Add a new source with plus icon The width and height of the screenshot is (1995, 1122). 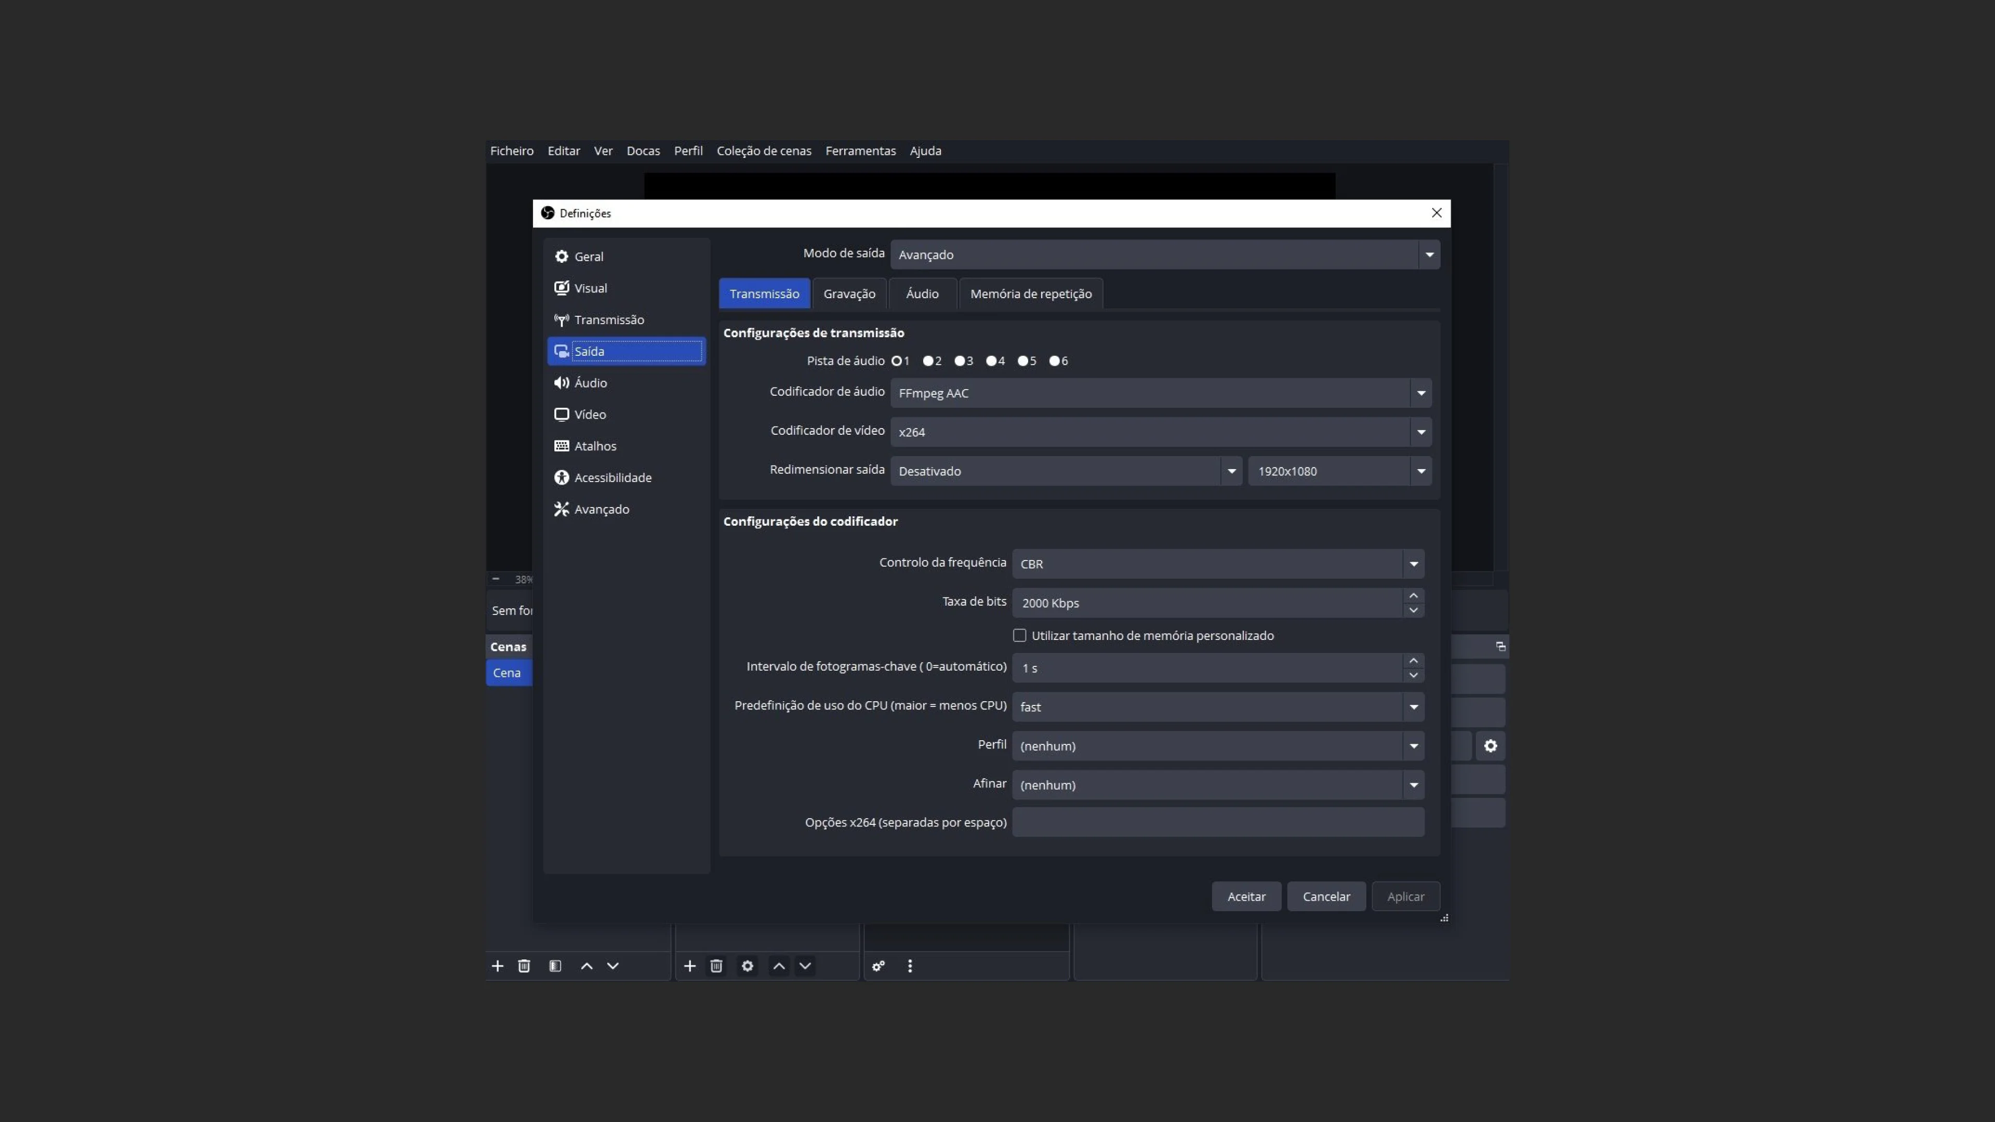689,966
